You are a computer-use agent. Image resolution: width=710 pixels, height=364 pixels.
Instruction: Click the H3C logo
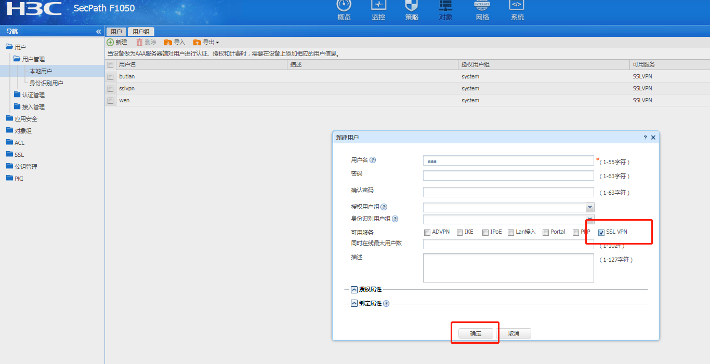tap(34, 9)
